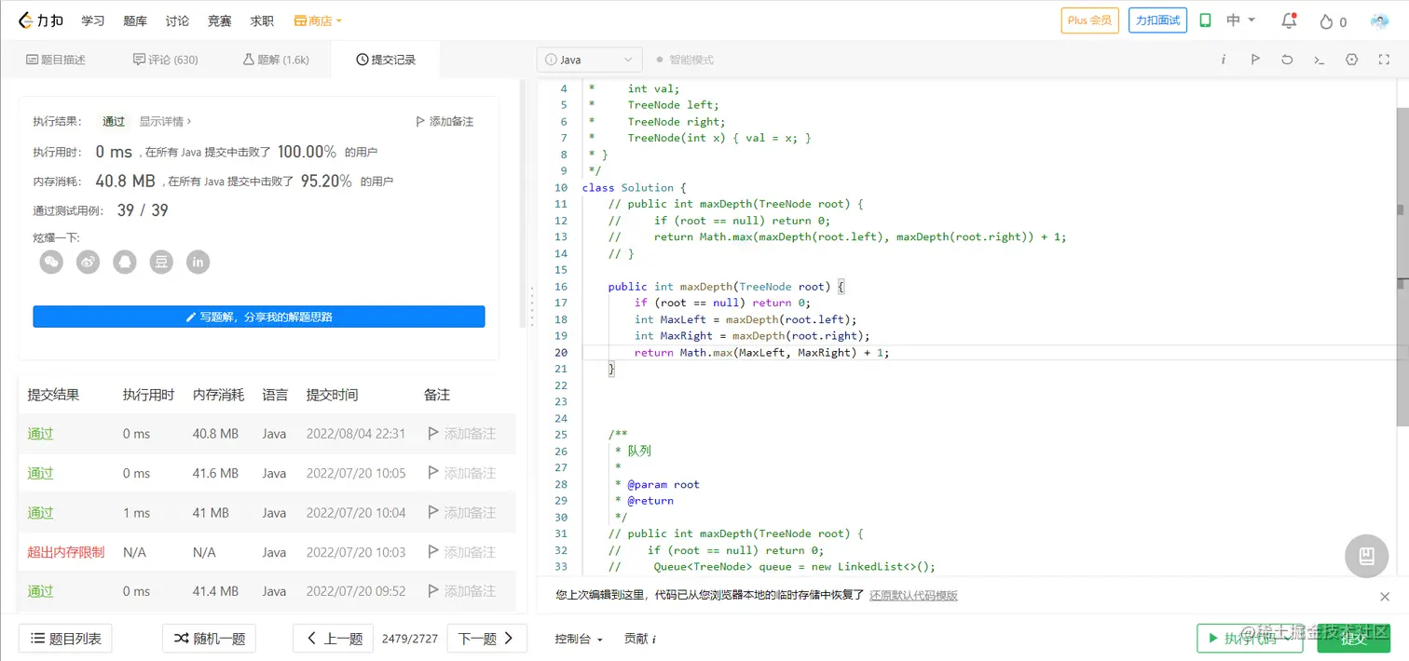
Task: Open the user avatar menu
Action: 1379,20
